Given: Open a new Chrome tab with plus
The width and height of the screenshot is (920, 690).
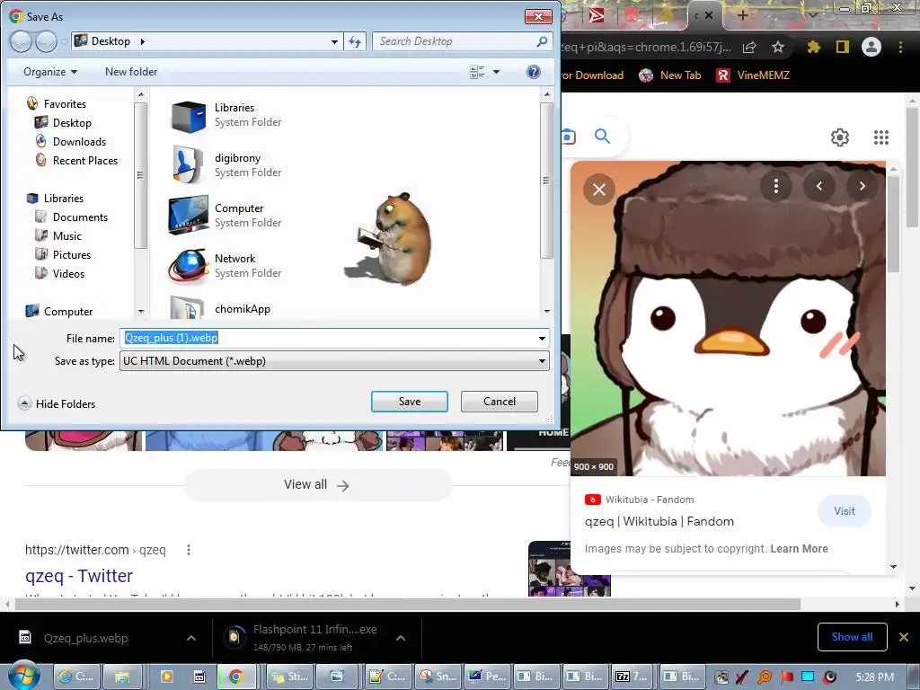Looking at the screenshot, I should coord(742,15).
